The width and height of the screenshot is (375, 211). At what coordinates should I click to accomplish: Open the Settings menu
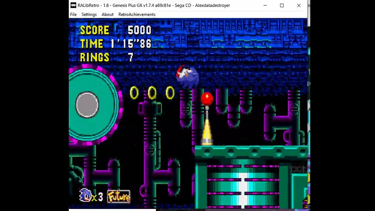pyautogui.click(x=89, y=14)
